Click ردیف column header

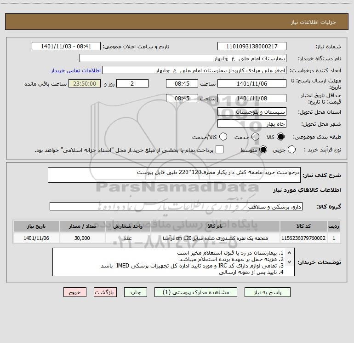[x=334, y=226]
